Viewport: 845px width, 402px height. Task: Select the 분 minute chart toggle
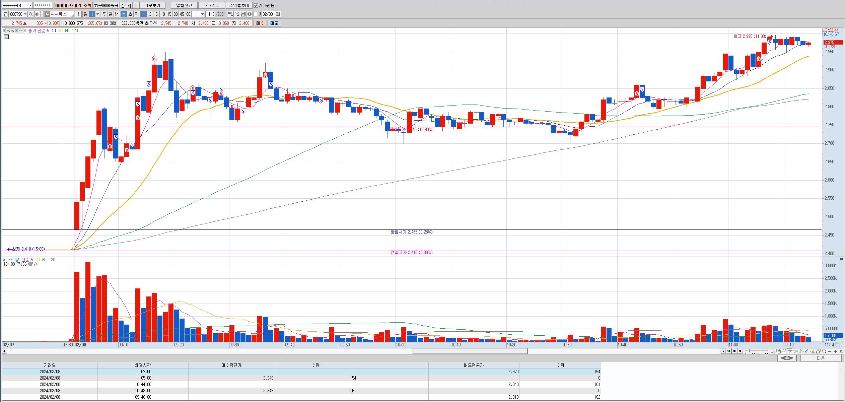click(x=124, y=14)
